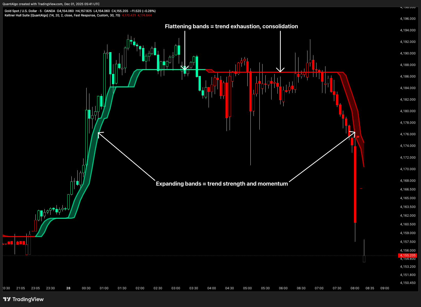Viewport: 421px width, 307px height.
Task: Click the 03:30 time axis label
Action: coord(194,288)
